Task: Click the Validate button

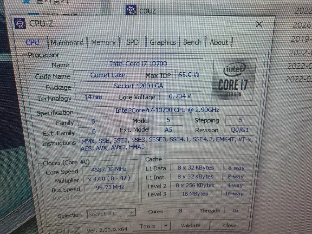Action: click(x=191, y=226)
